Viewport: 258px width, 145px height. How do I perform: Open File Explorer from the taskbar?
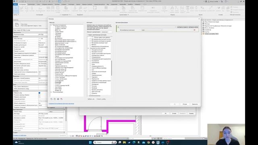tap(125, 142)
